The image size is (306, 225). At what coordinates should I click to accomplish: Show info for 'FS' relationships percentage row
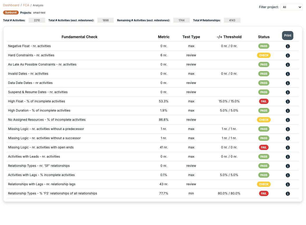[288, 194]
